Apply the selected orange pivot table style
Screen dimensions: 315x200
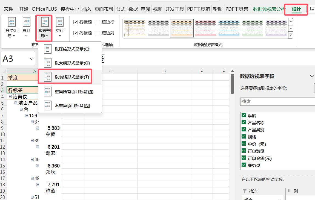tap(182, 28)
